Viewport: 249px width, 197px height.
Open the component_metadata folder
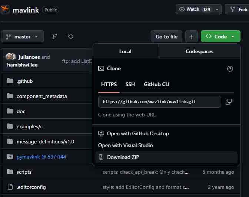(x=41, y=96)
